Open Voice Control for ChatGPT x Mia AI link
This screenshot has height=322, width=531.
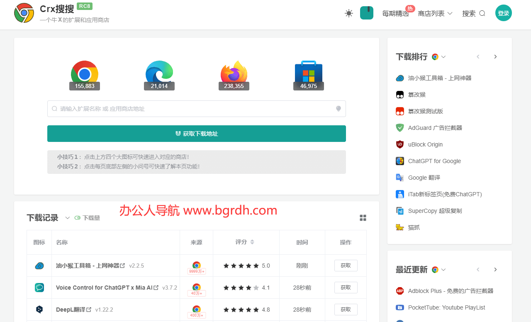107,288
